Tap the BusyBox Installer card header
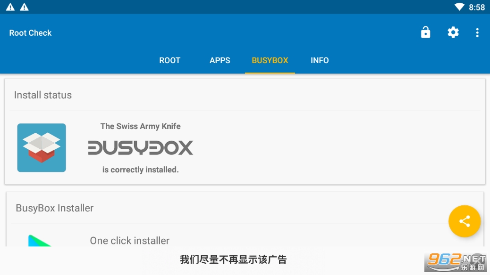 [x=55, y=208]
